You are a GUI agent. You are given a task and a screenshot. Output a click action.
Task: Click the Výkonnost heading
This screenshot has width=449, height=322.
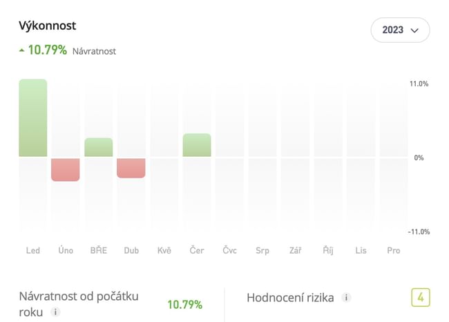[48, 26]
